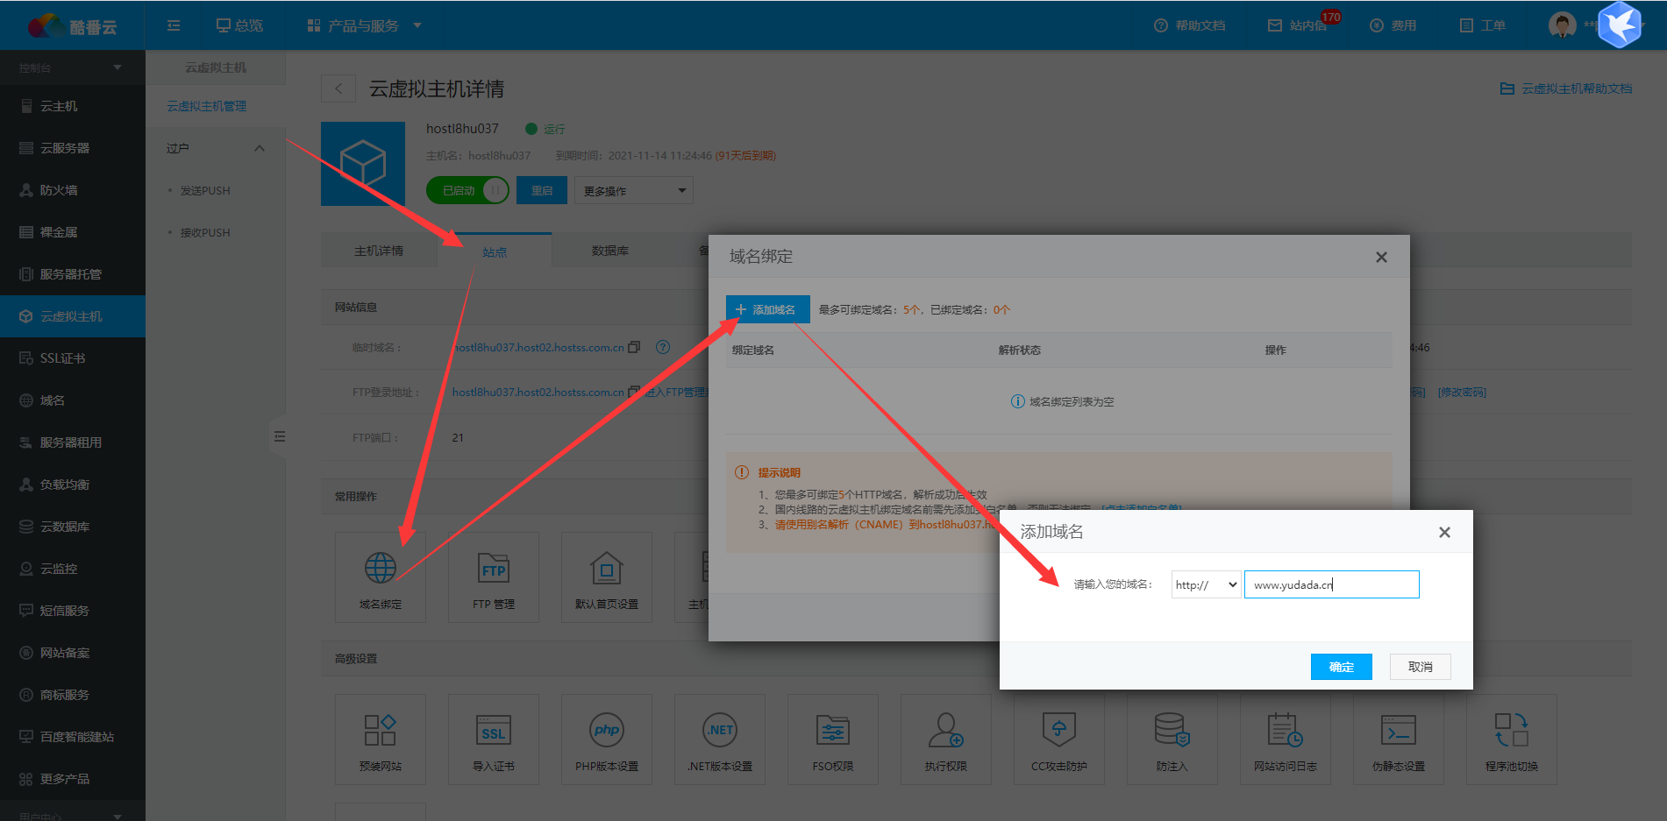
Task: Click the back arrow beside 云虚拟主机详情
Action: (338, 88)
